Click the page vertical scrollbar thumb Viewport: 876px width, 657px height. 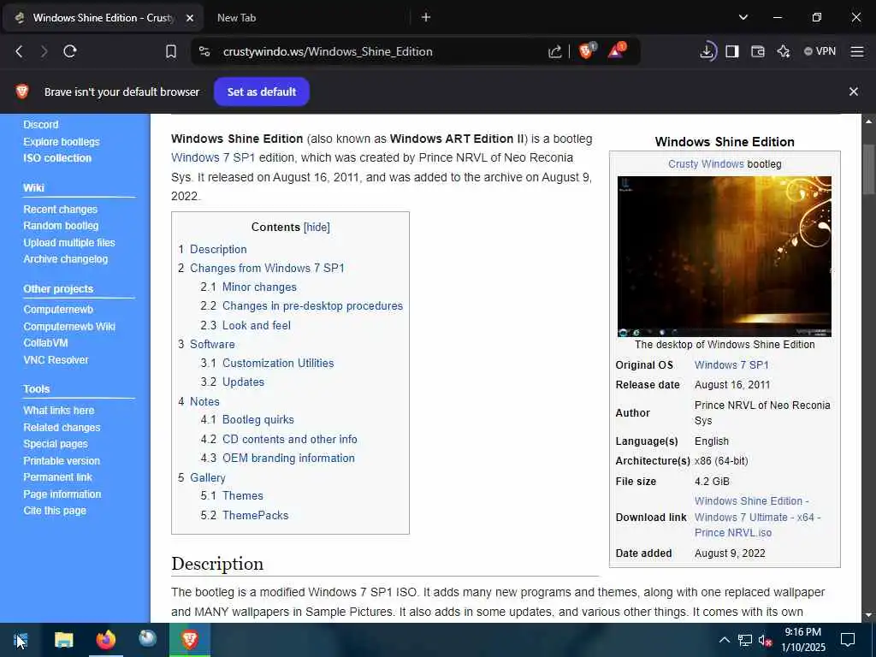[867, 170]
